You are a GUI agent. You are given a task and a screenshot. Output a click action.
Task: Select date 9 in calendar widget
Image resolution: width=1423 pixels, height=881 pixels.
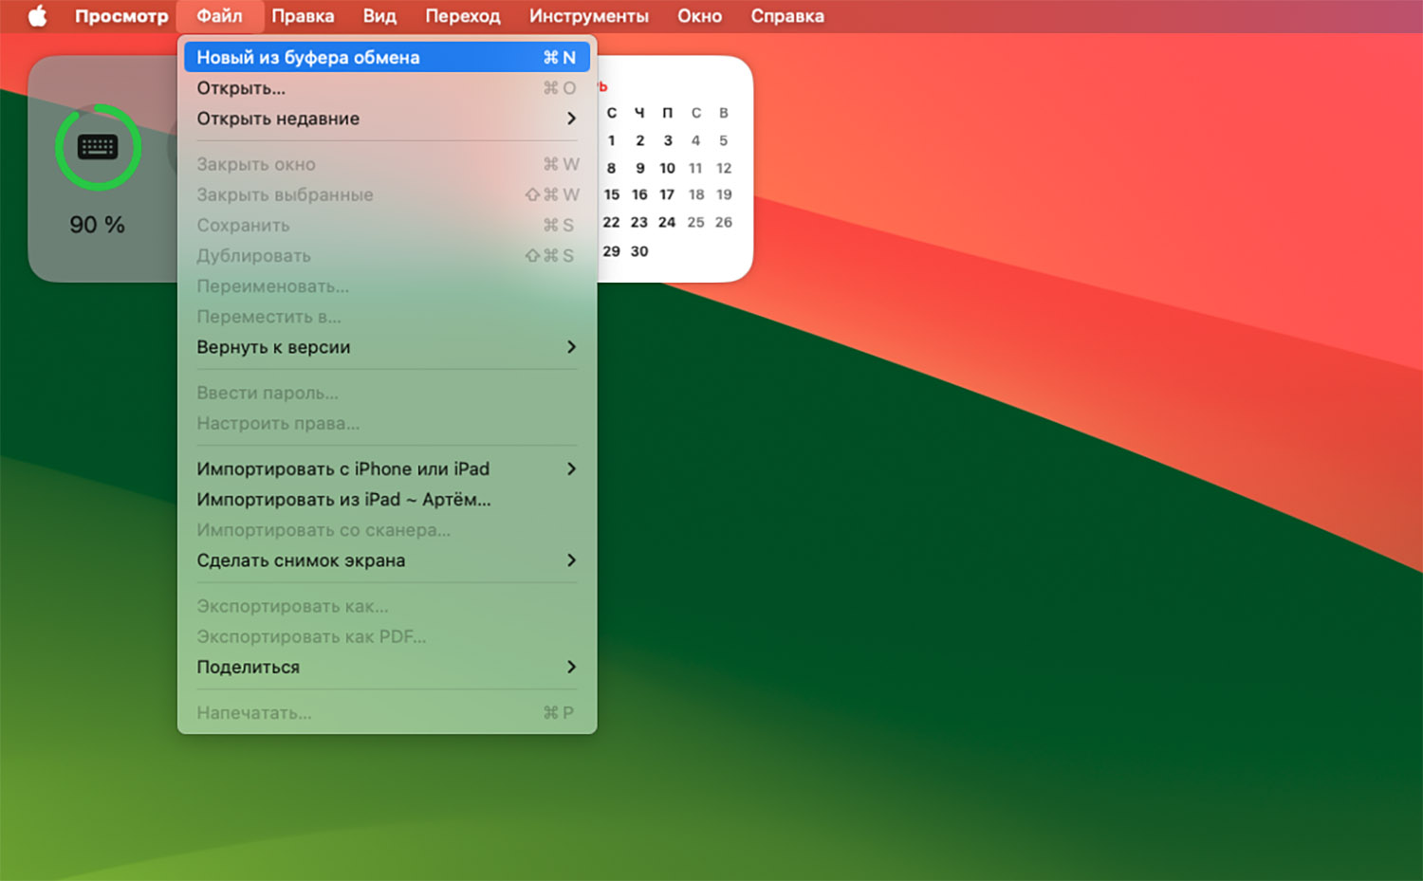[640, 168]
